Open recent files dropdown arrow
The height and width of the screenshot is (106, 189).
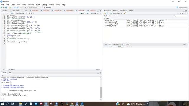(12, 8)
